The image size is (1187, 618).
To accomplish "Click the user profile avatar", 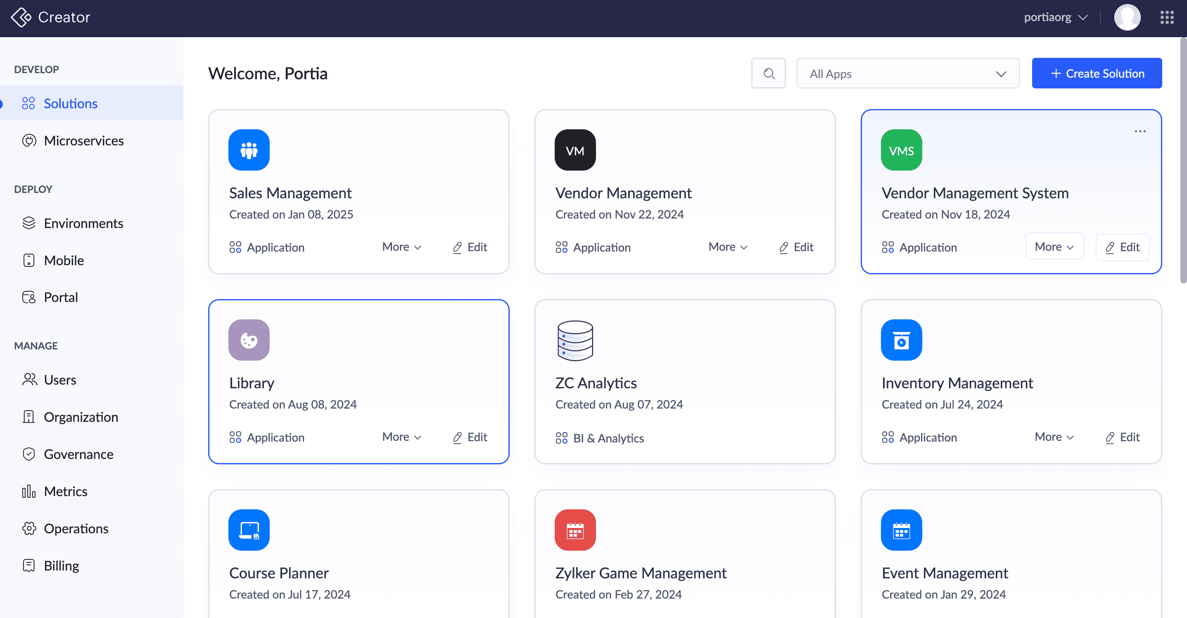I will pos(1127,17).
